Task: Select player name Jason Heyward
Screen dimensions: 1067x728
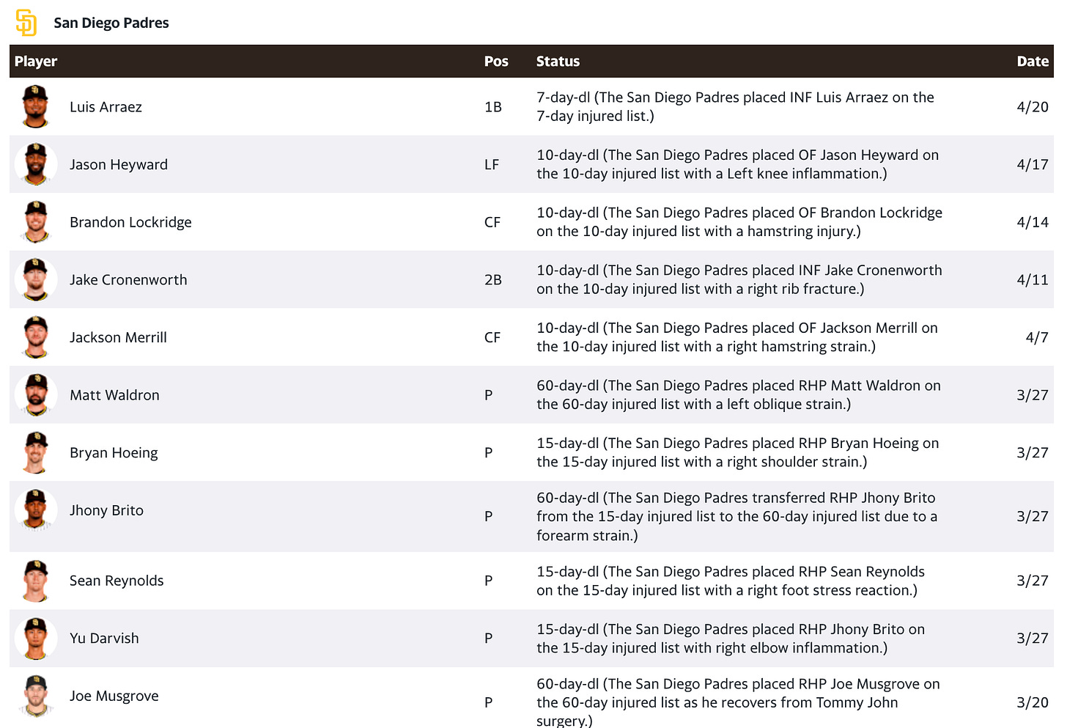Action: click(x=119, y=165)
